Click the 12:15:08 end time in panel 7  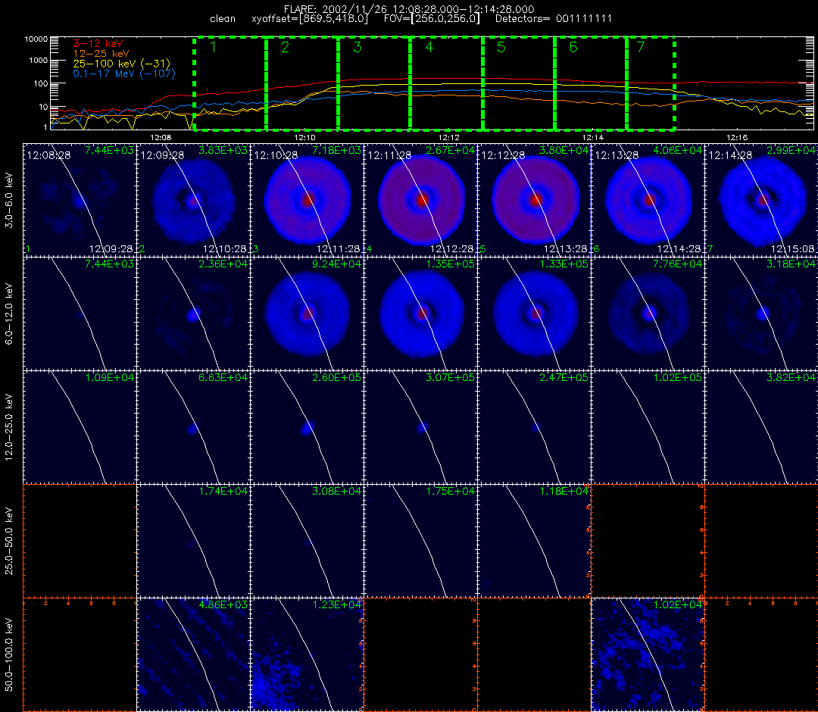click(x=792, y=249)
